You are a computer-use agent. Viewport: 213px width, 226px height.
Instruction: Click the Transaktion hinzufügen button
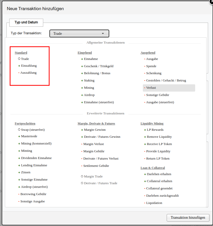coord(188,217)
